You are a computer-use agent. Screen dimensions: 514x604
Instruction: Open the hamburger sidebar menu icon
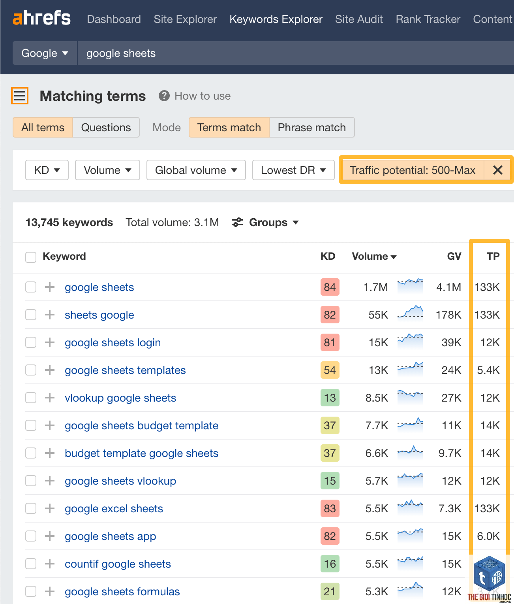click(x=20, y=96)
